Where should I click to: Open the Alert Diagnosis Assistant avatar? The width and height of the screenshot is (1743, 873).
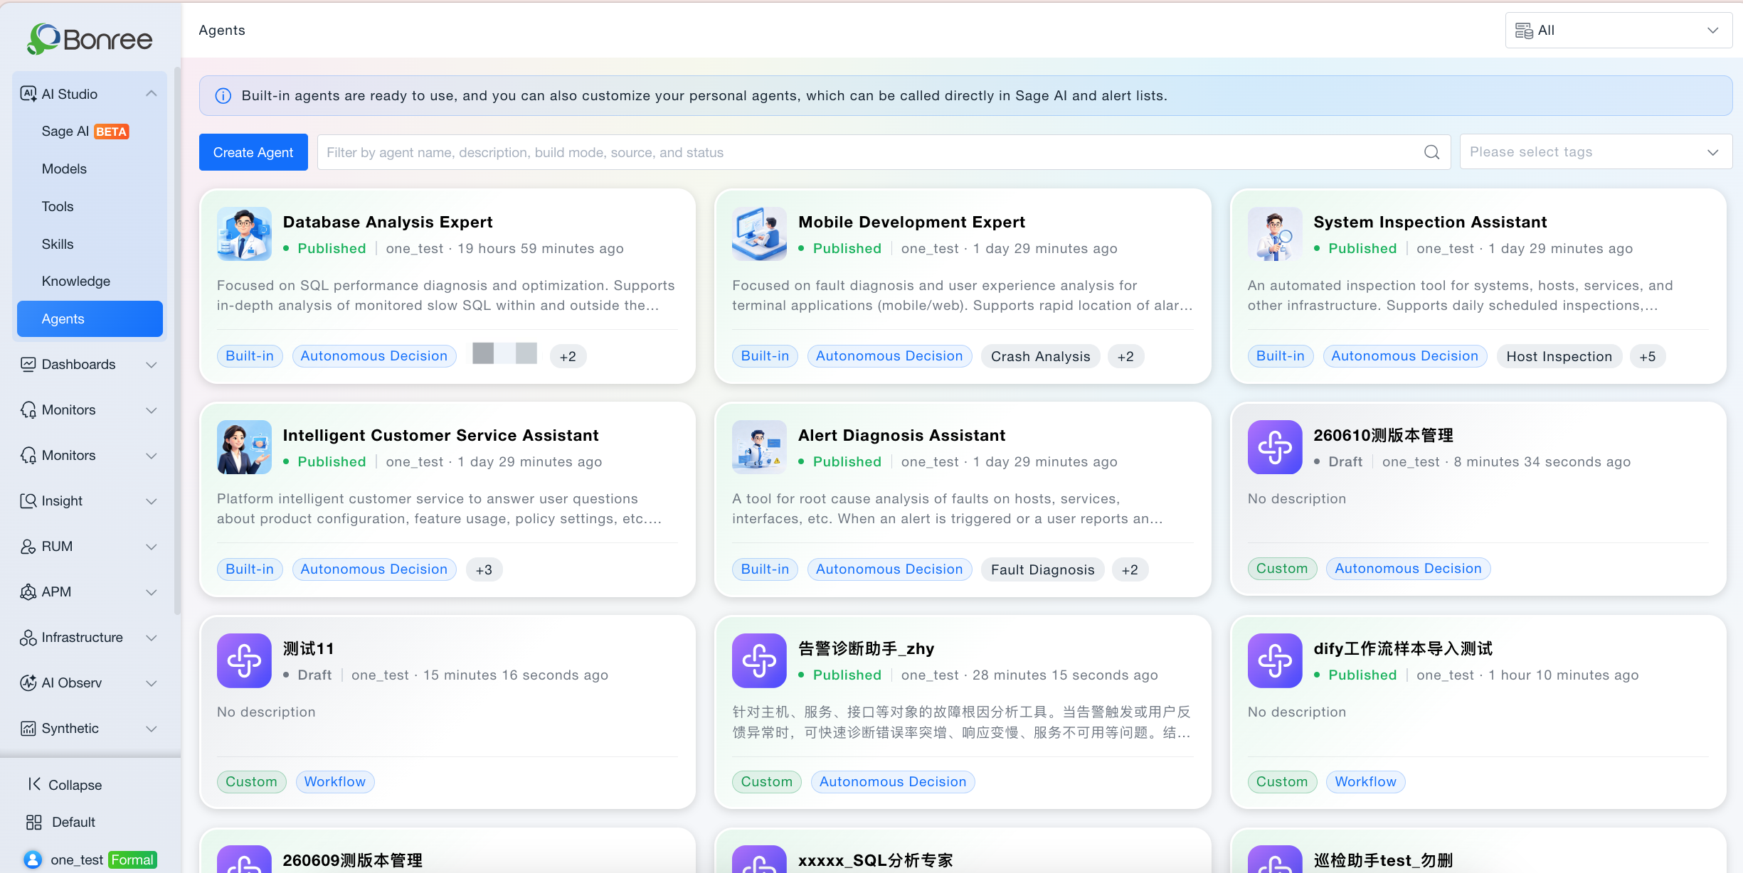click(759, 447)
